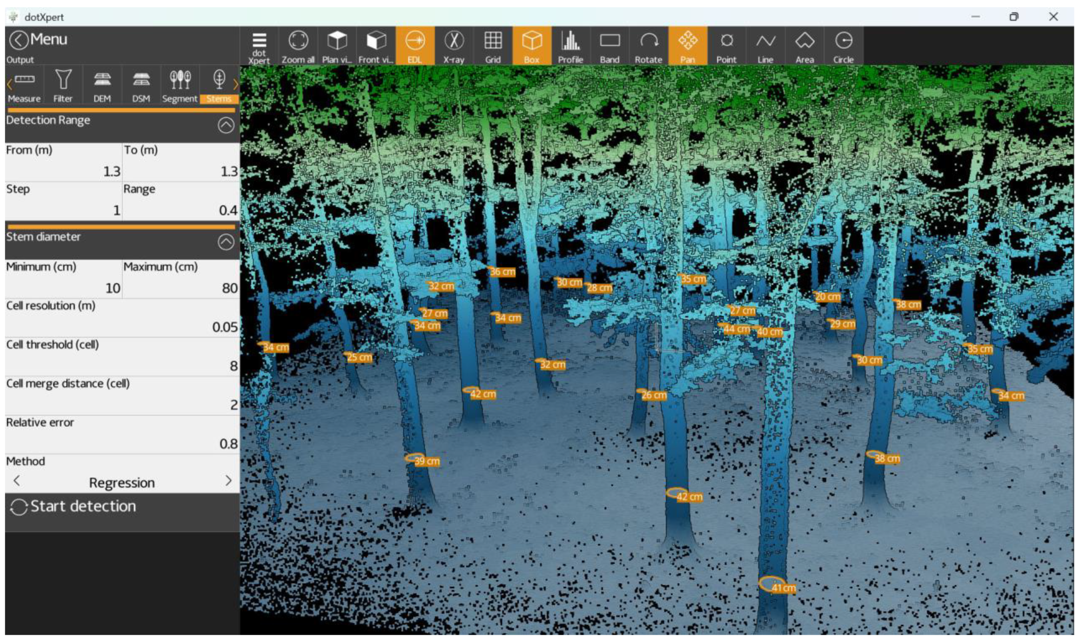Switch Method to next option
Image resolution: width=1081 pixels, height=640 pixels.
228,481
